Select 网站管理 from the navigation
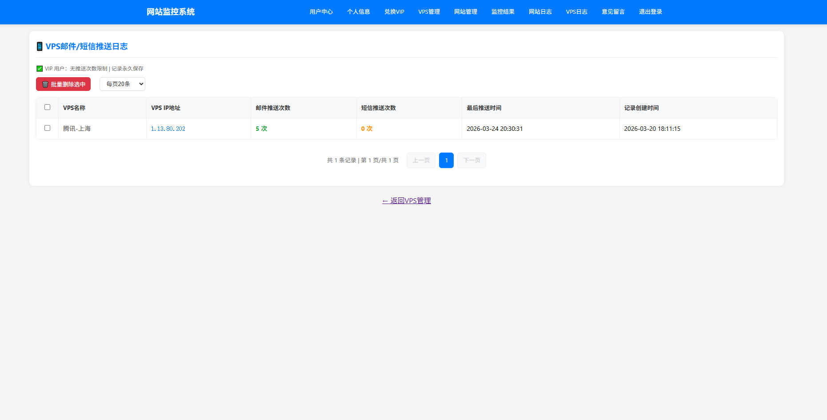Viewport: 827px width, 420px height. (x=465, y=12)
